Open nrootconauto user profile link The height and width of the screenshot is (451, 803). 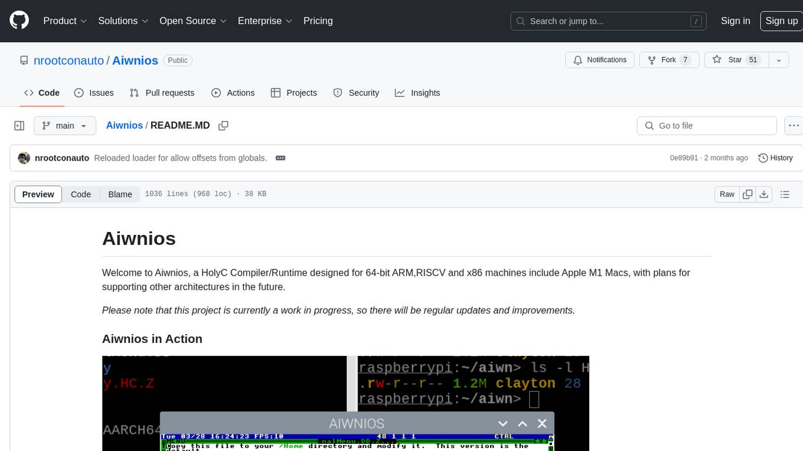pyautogui.click(x=68, y=60)
